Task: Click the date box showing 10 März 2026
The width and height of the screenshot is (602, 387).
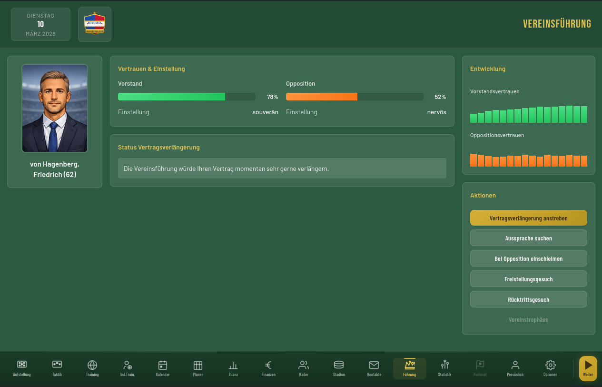Action: (40, 24)
